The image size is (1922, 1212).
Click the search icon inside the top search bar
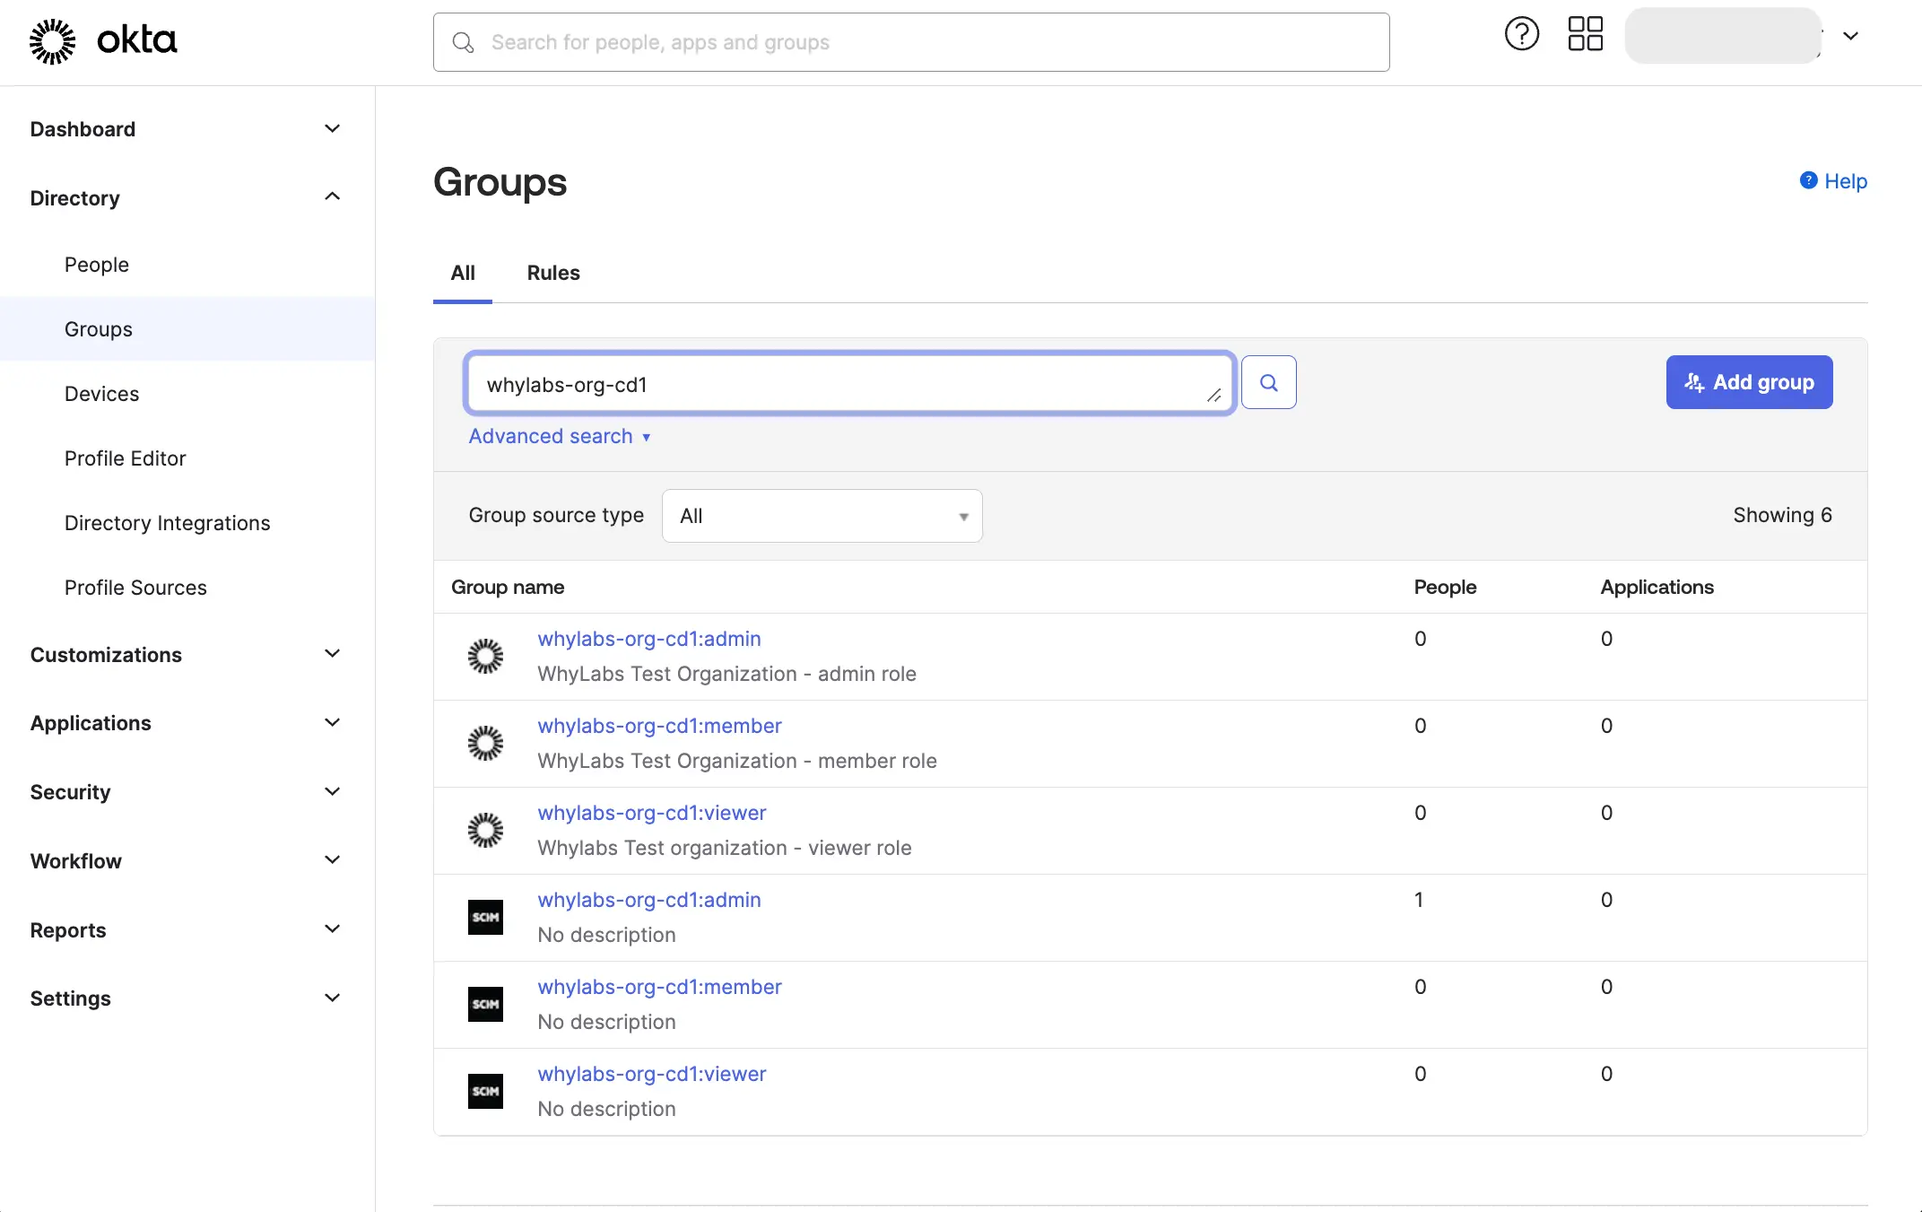[x=463, y=42]
